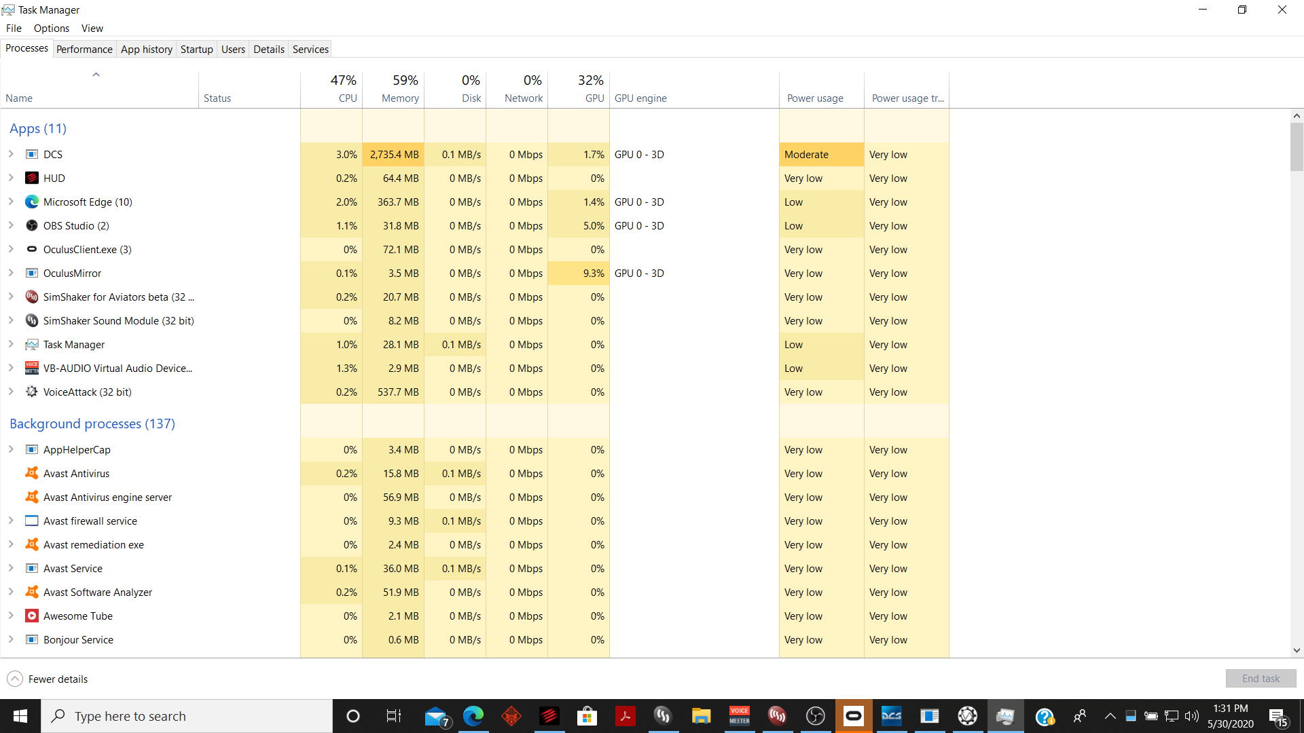This screenshot has width=1304, height=733.
Task: Click the Avast Antivirus process icon
Action: [32, 474]
